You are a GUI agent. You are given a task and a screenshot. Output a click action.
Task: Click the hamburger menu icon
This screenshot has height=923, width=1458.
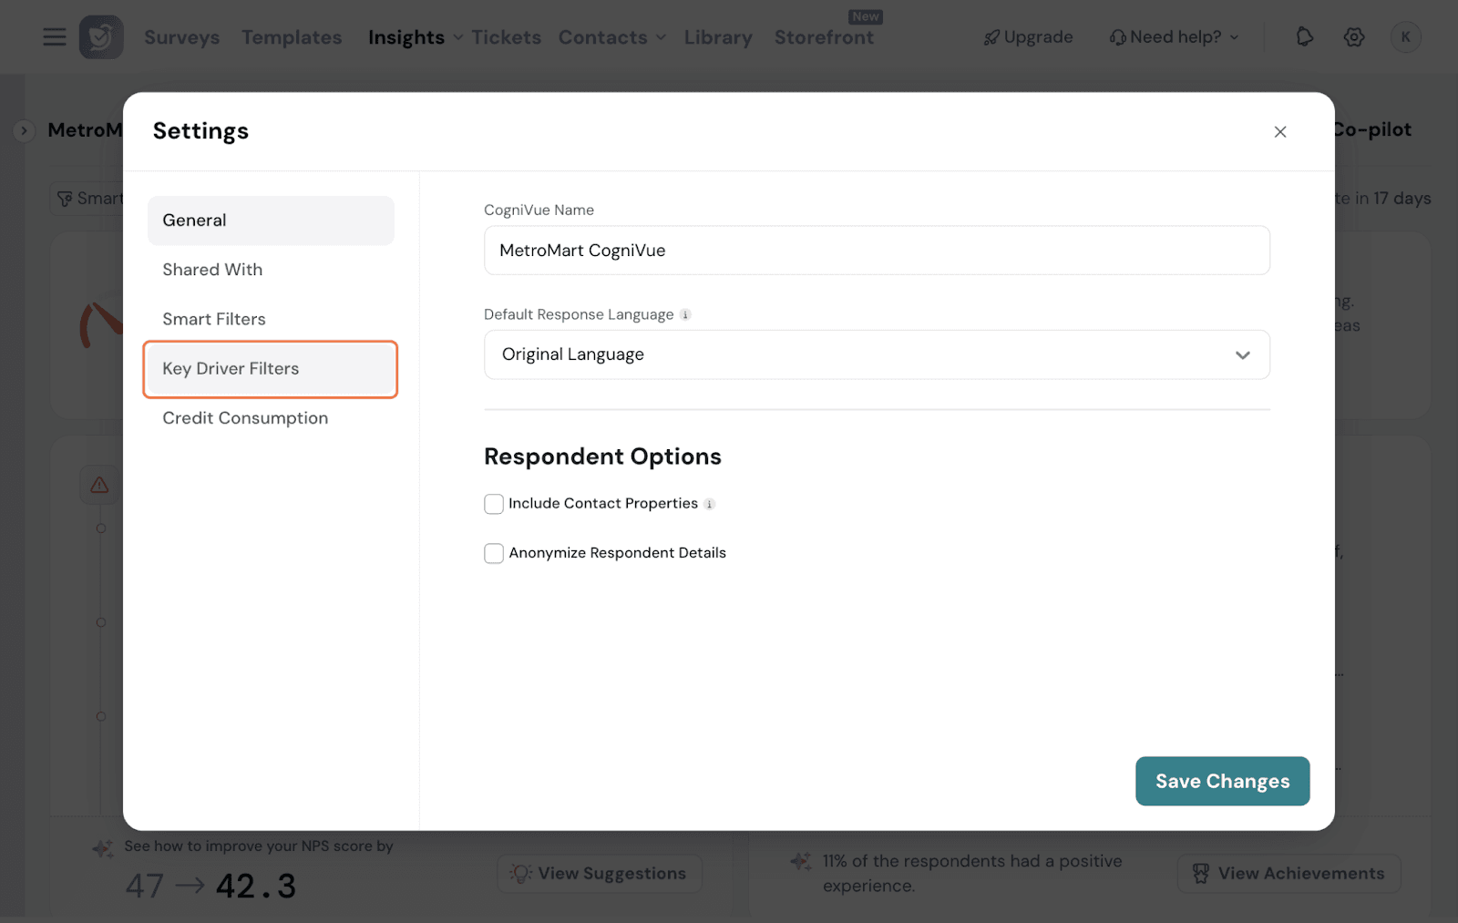(55, 36)
